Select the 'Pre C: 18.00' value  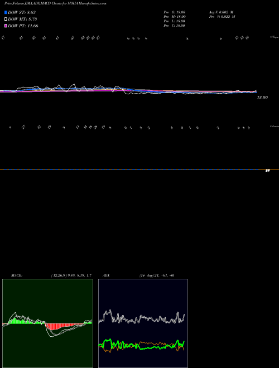(174, 26)
